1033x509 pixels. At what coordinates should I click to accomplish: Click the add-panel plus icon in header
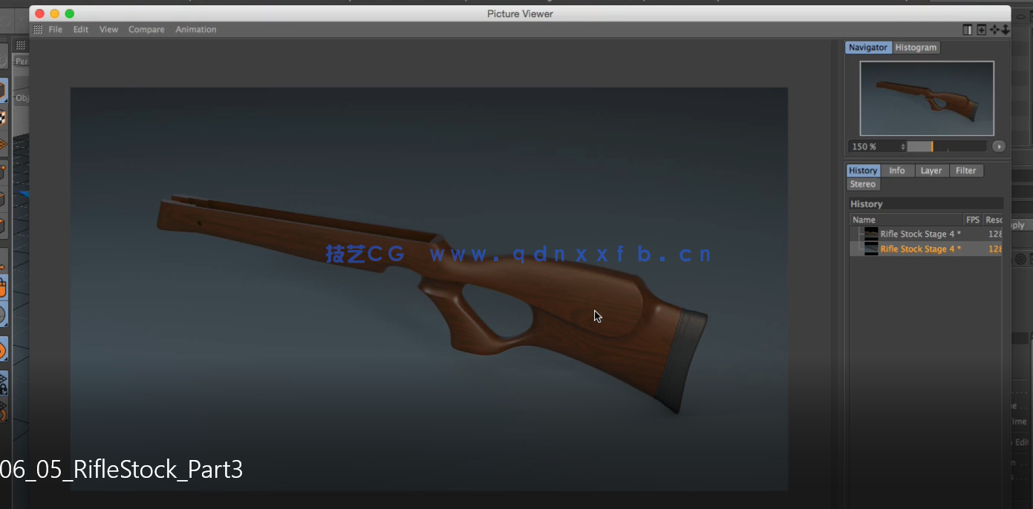point(982,30)
